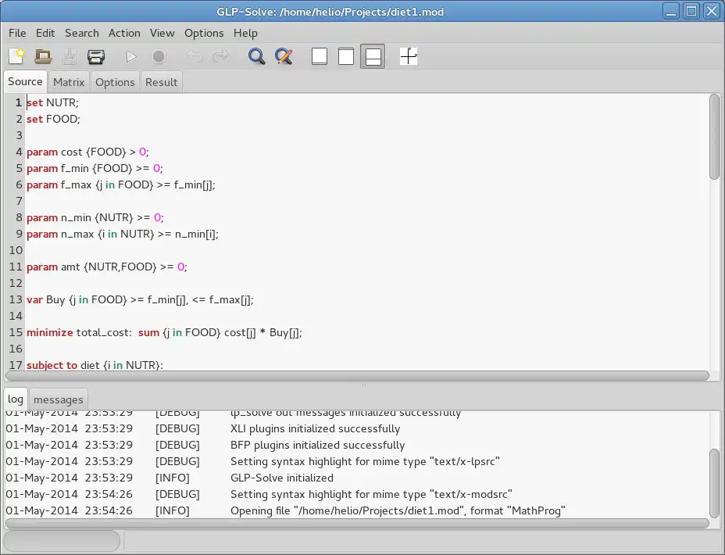Click 'minimize total_cost' line 15

(164, 332)
